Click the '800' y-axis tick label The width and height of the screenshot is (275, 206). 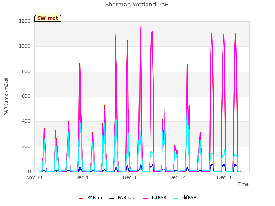point(26,72)
